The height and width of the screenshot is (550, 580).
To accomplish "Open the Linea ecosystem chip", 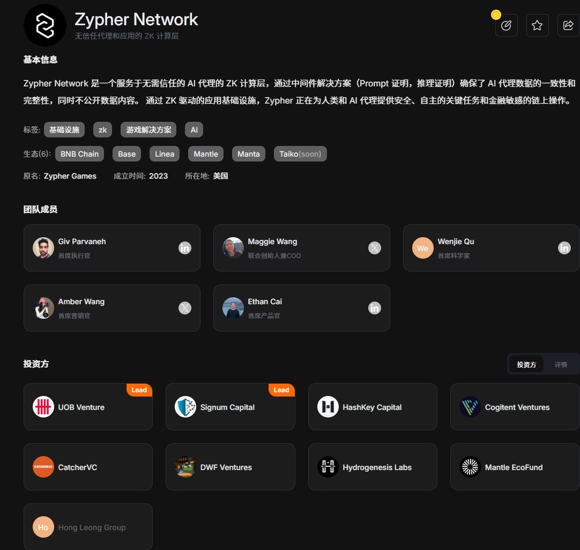I will (x=165, y=153).
